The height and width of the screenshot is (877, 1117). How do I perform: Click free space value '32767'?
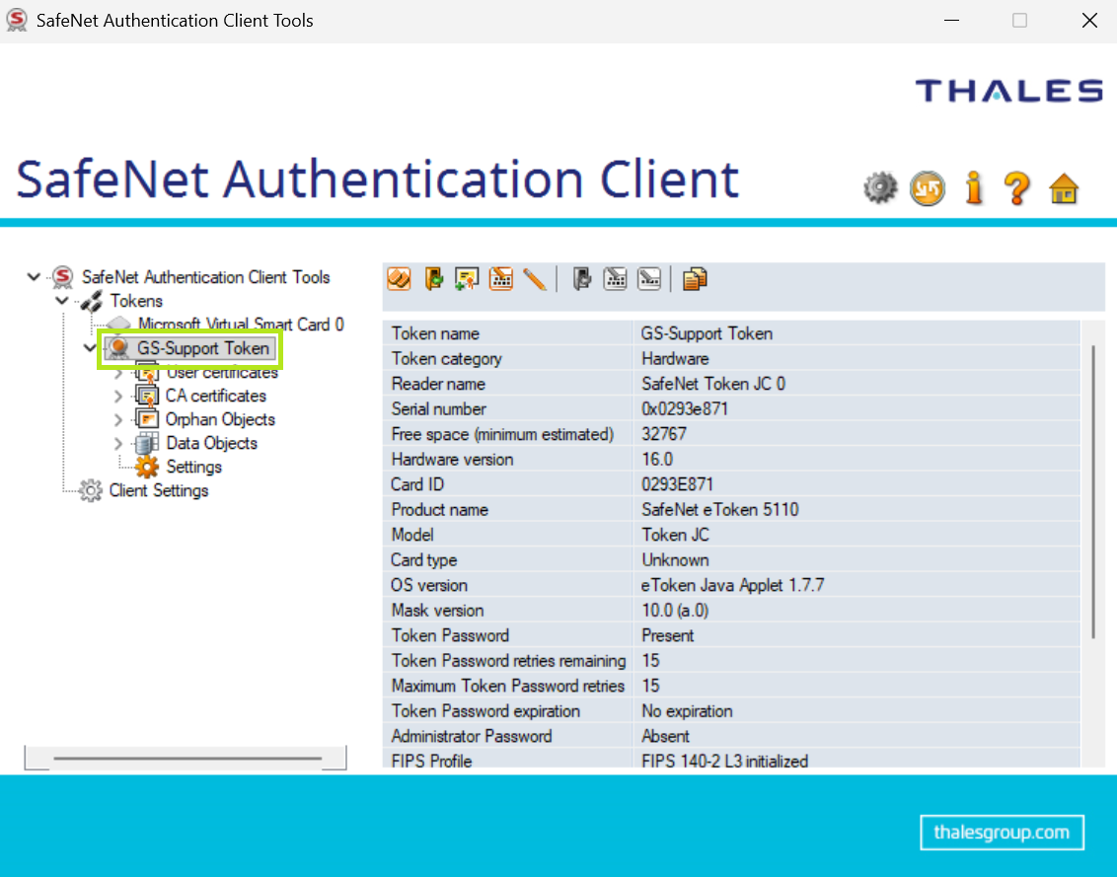pyautogui.click(x=664, y=434)
